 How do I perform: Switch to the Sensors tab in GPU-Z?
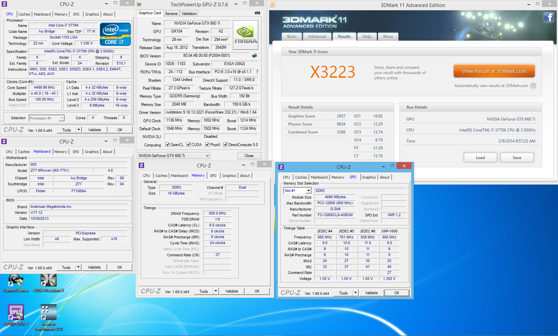[x=171, y=14]
